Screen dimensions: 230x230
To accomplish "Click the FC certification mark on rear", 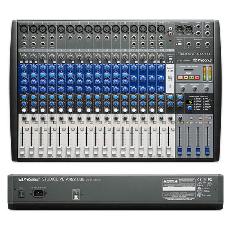I will click(x=210, y=180).
